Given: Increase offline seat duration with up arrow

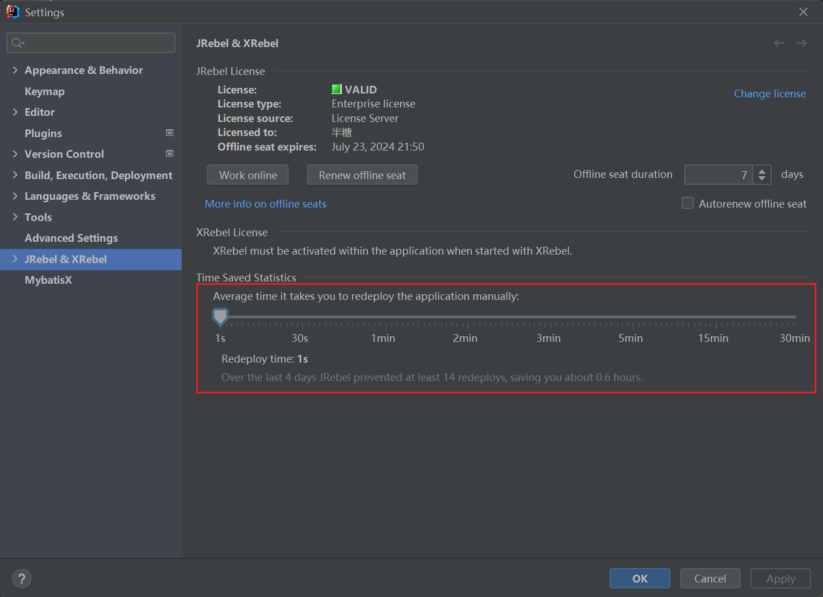Looking at the screenshot, I should (x=762, y=171).
